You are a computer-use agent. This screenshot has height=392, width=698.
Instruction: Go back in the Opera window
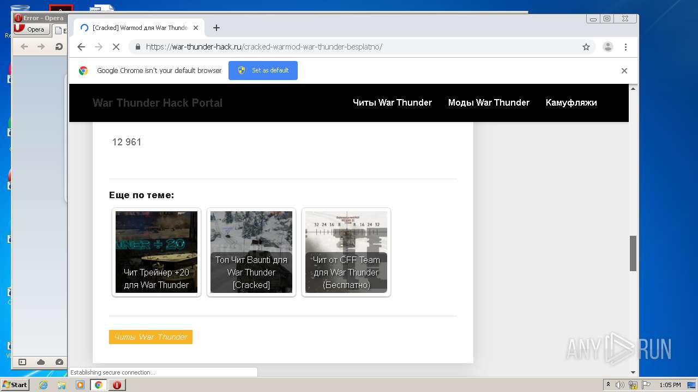[x=24, y=47]
